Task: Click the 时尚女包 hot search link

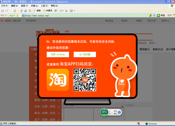Action: [x=142, y=43]
